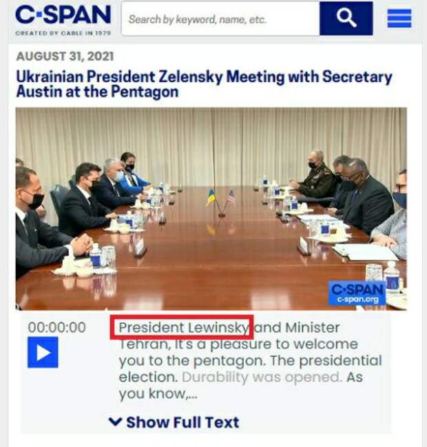Click the keyword search input field
The width and height of the screenshot is (427, 447).
click(220, 19)
